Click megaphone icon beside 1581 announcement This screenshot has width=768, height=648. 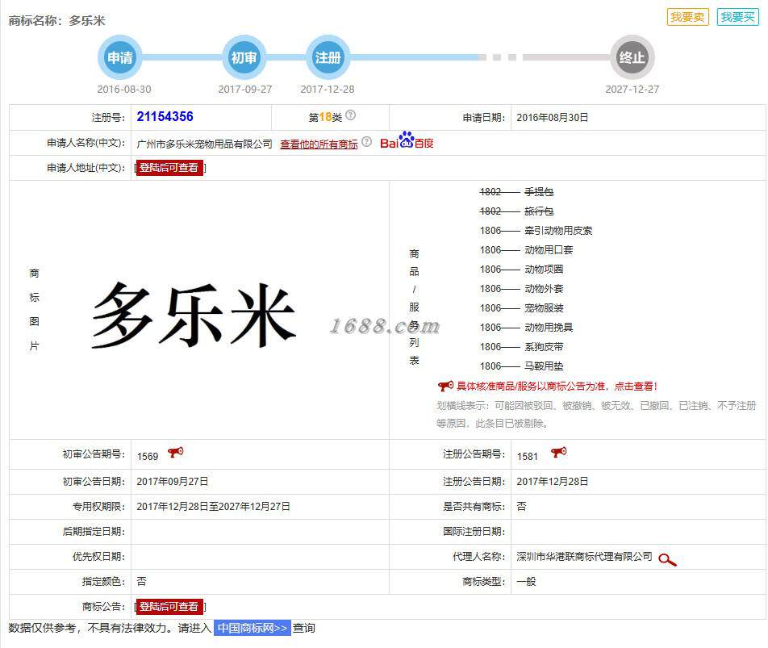pyautogui.click(x=558, y=452)
